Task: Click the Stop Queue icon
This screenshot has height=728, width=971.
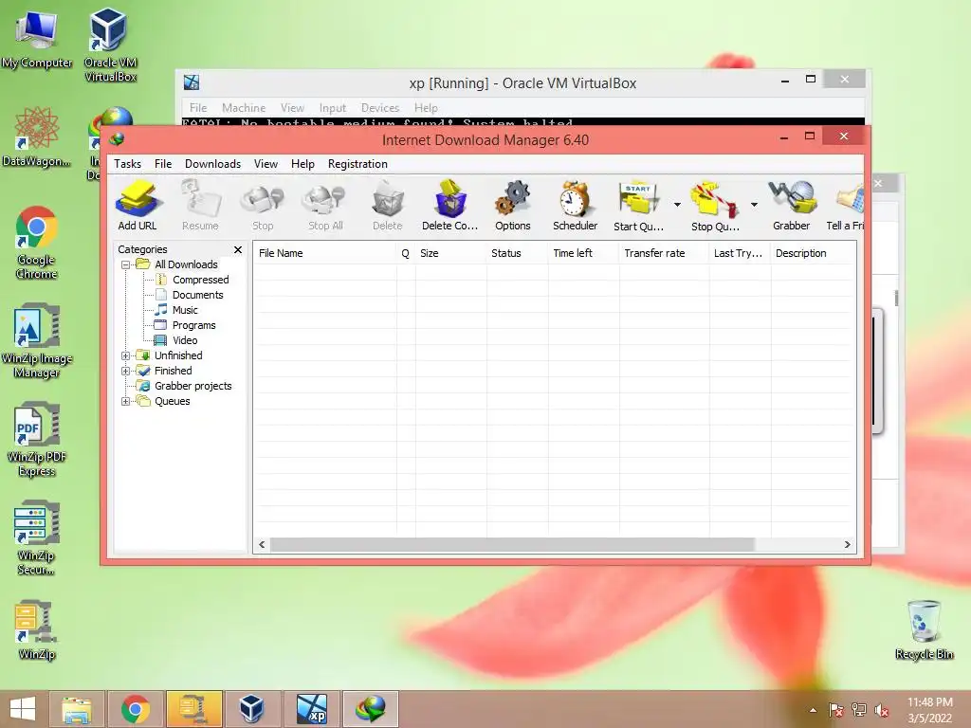Action: click(715, 206)
